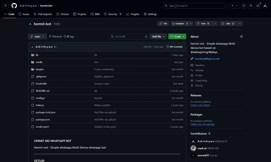Switch to the Actions tab
This screenshot has width=271, height=162.
(x=63, y=14)
